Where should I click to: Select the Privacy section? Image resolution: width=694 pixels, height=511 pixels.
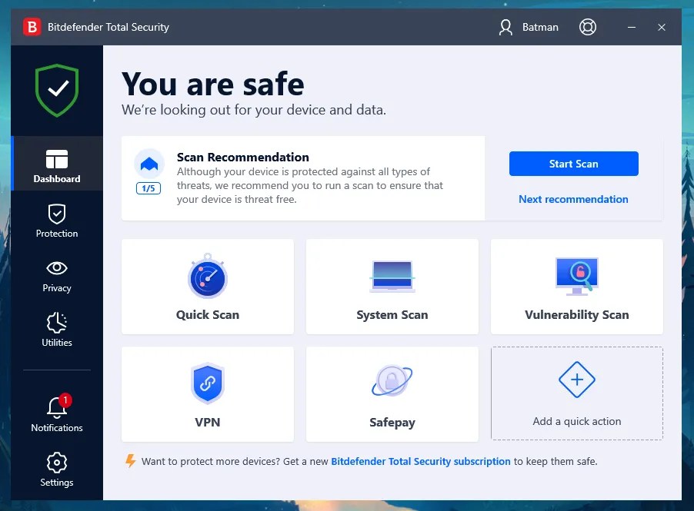(x=56, y=275)
